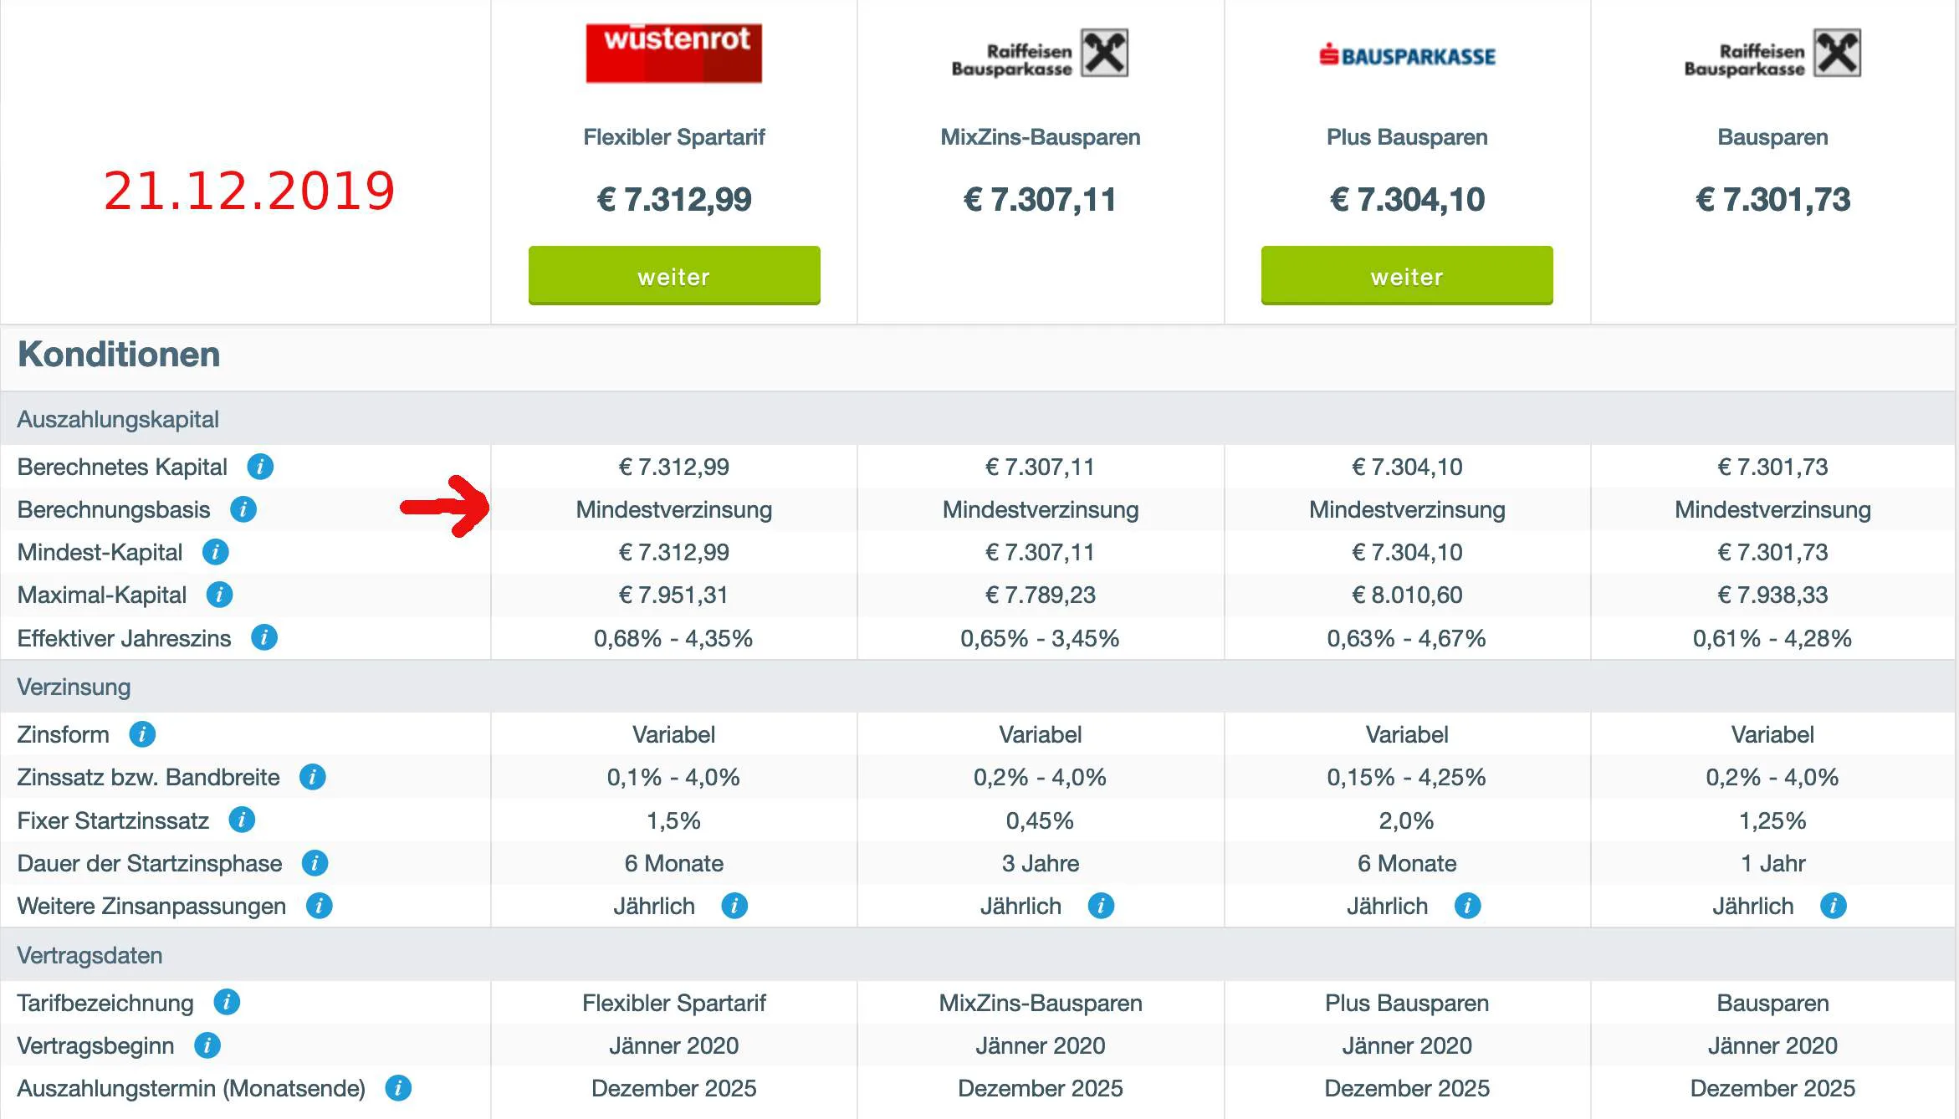
Task: Show info for Maximal-Kapital
Action: [x=219, y=595]
